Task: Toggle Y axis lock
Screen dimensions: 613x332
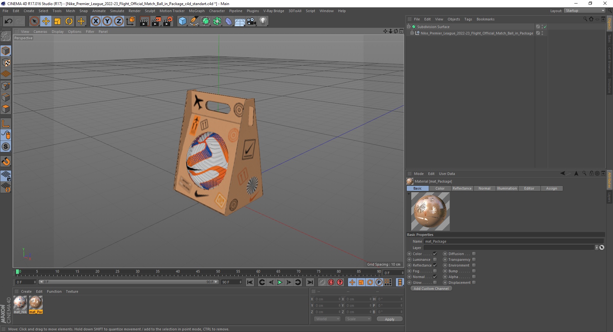Action: pyautogui.click(x=107, y=21)
